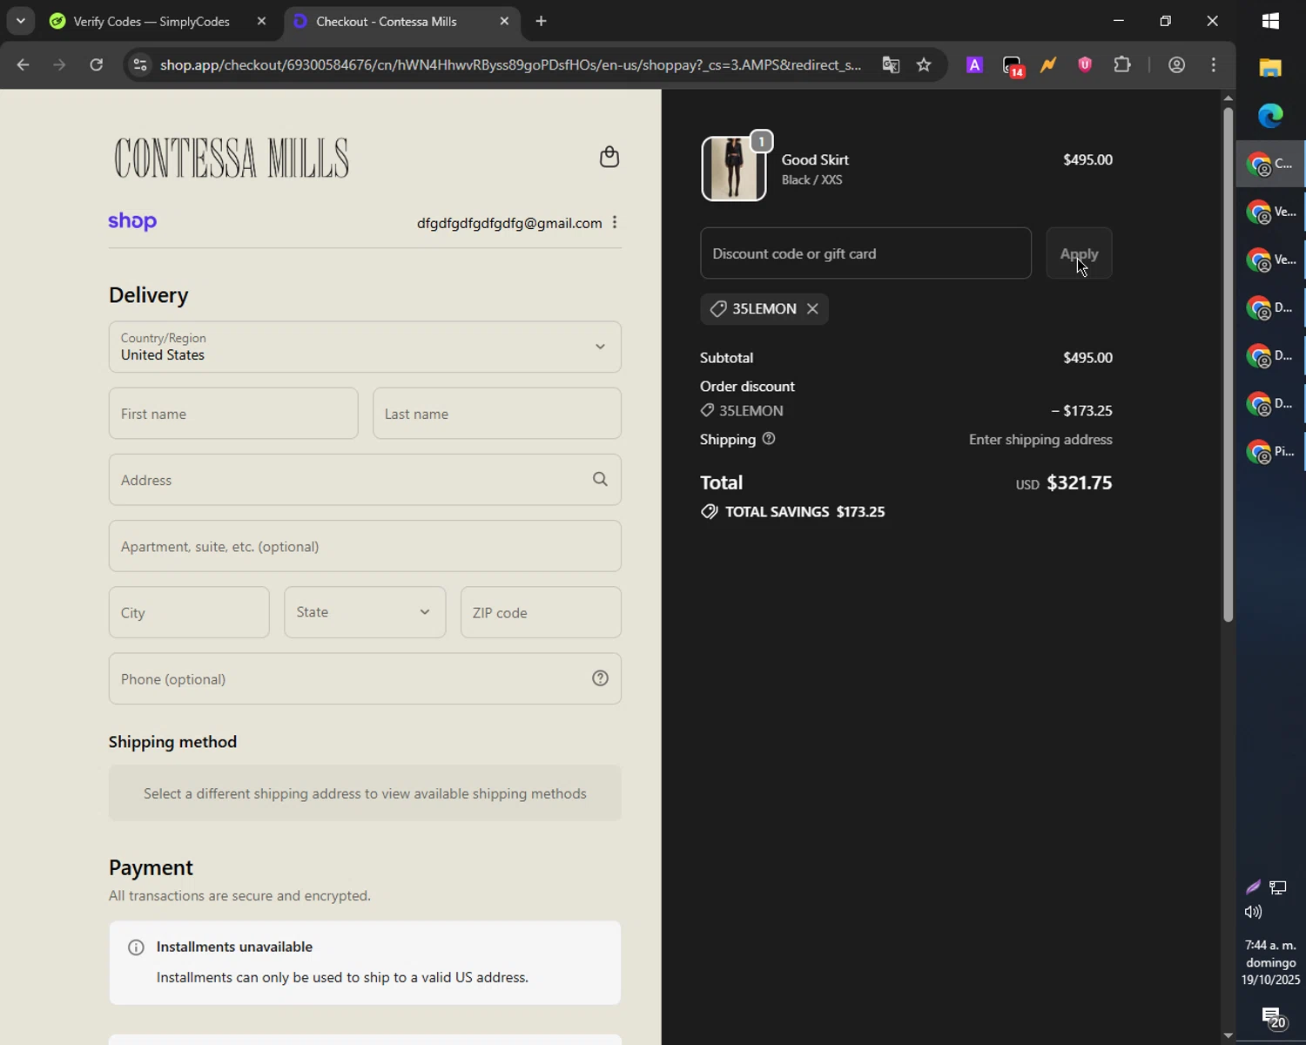
Task: Open the translate page icon
Action: pyautogui.click(x=891, y=64)
